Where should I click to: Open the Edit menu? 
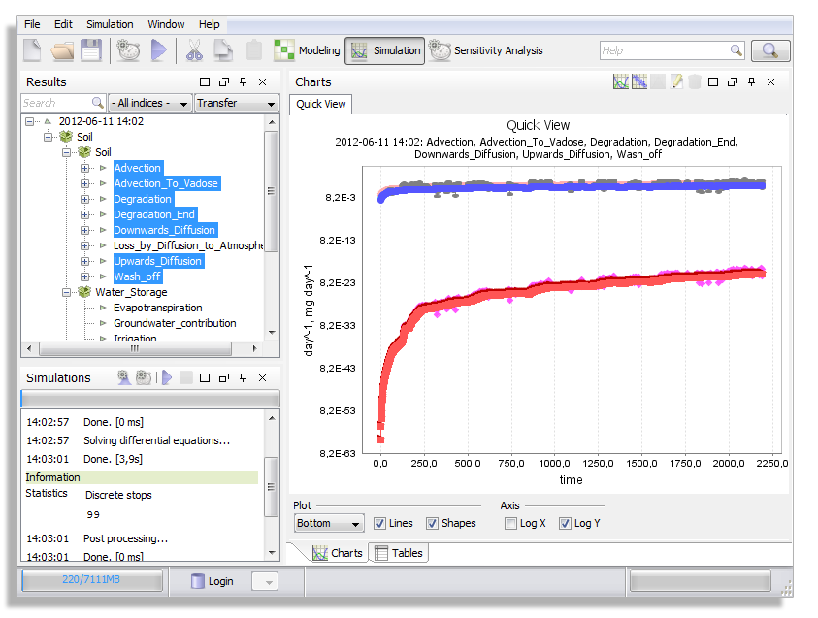tap(63, 24)
